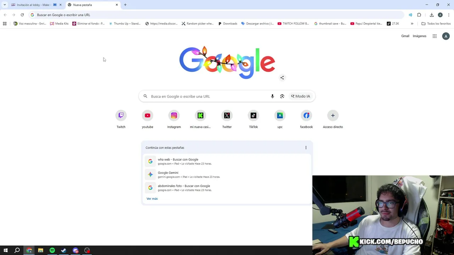Search by image with the lens icon

(282, 96)
